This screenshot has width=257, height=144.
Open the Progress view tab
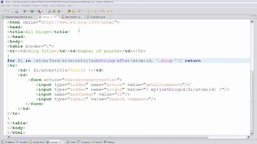[84, 142]
